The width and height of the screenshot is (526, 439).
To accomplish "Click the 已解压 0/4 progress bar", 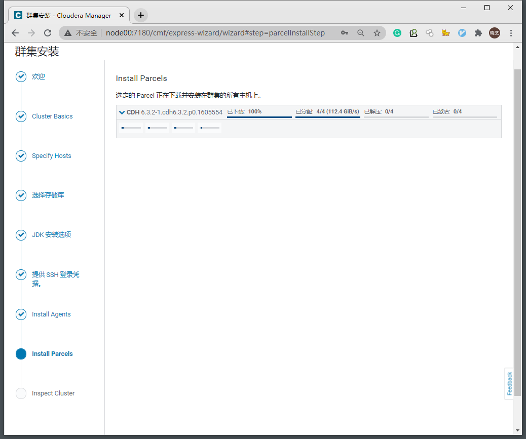I will (x=396, y=117).
